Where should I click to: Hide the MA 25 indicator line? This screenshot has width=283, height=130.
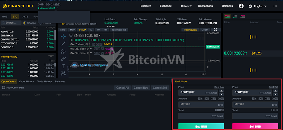coord(96,49)
